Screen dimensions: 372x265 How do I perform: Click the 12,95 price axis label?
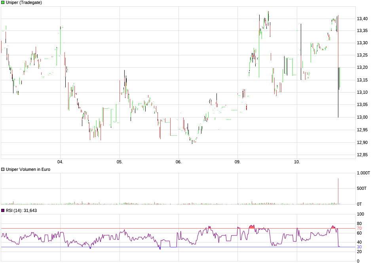coord(362,130)
